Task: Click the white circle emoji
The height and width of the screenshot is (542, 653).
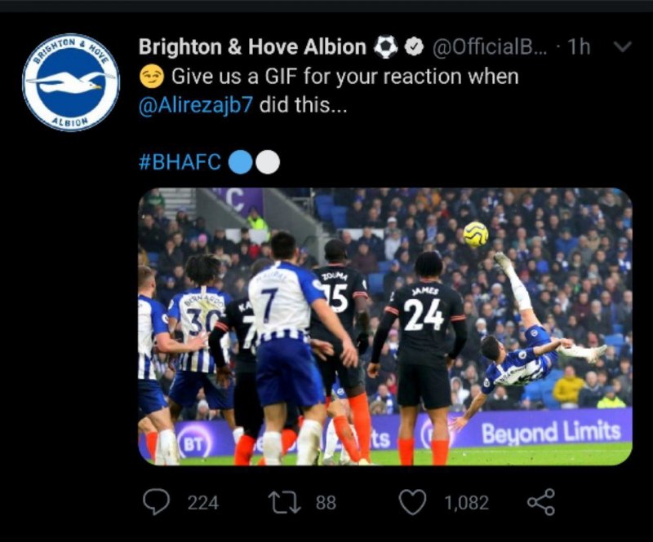Action: tap(268, 161)
